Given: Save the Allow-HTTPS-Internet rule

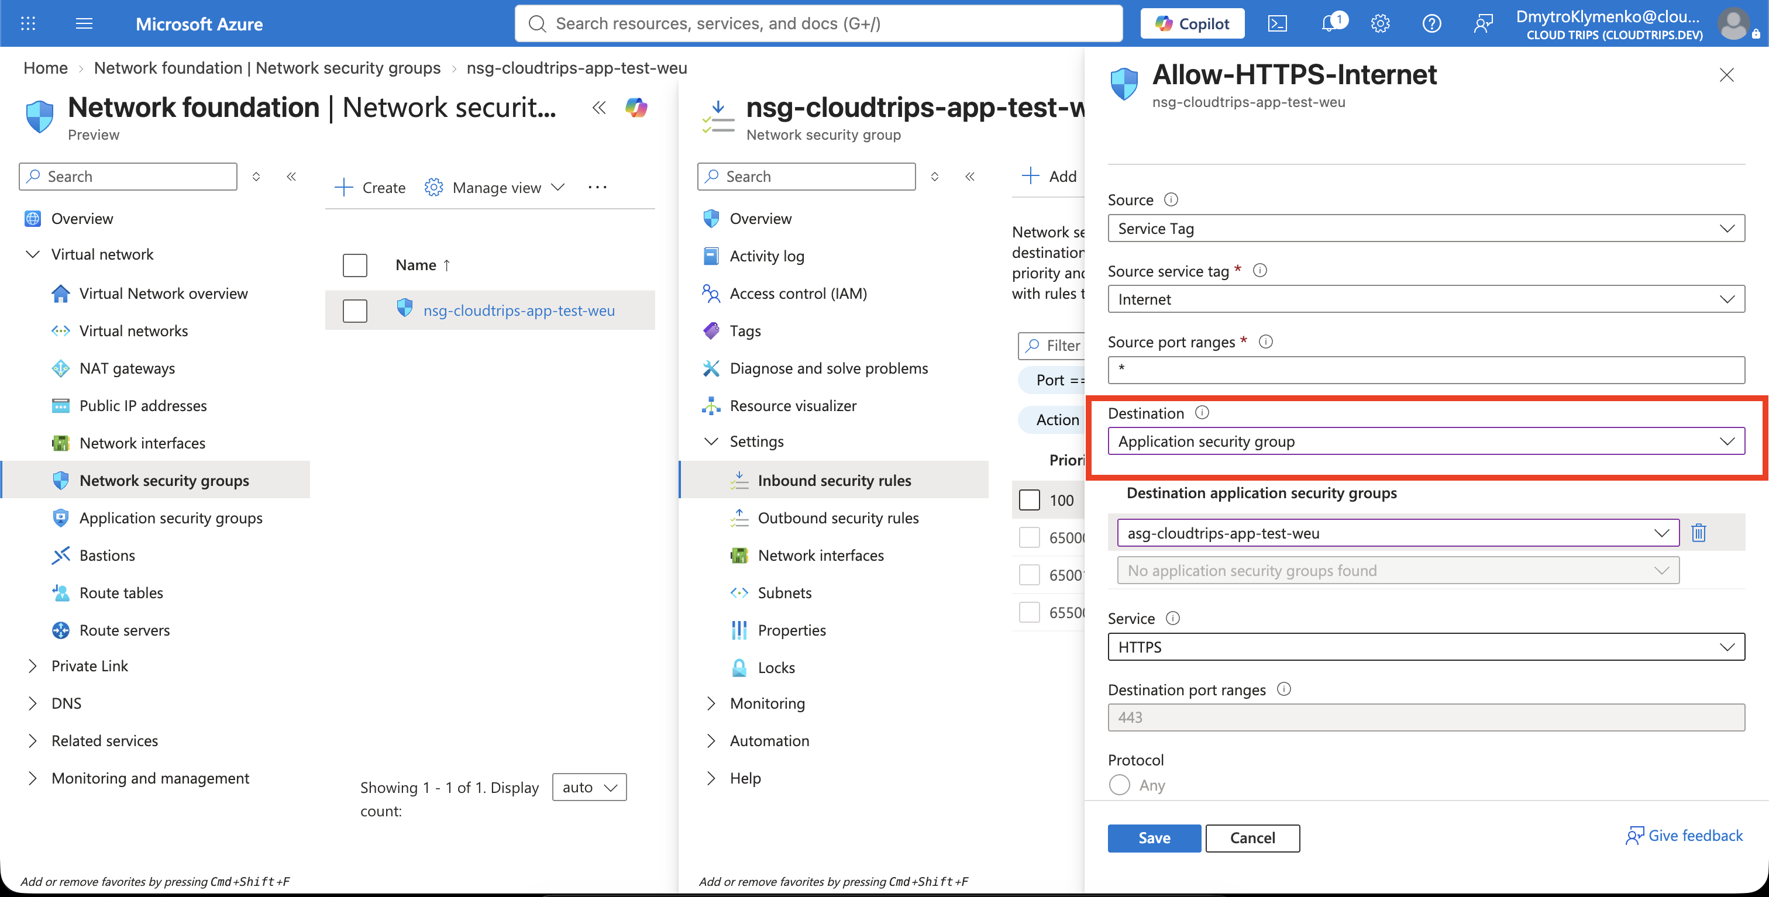Looking at the screenshot, I should click(x=1154, y=838).
